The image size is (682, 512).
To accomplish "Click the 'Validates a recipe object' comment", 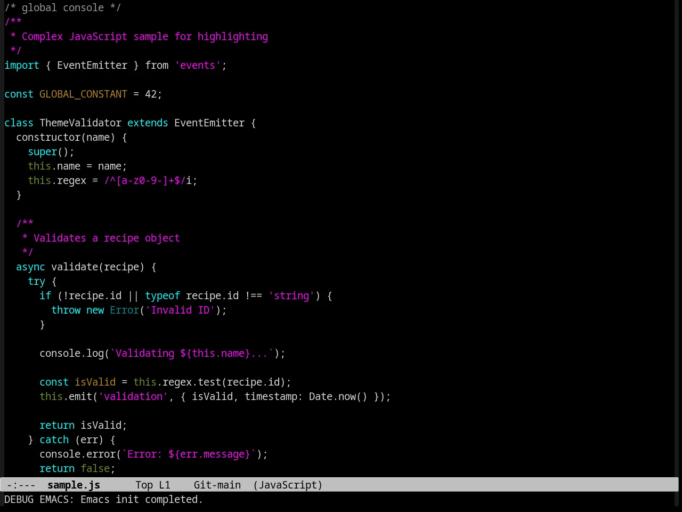I will pyautogui.click(x=107, y=238).
